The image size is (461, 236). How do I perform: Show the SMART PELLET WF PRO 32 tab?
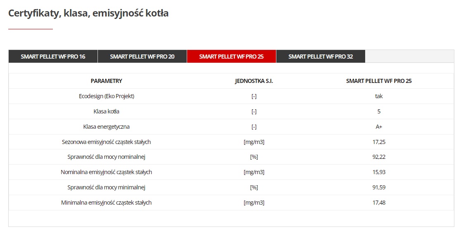point(321,57)
